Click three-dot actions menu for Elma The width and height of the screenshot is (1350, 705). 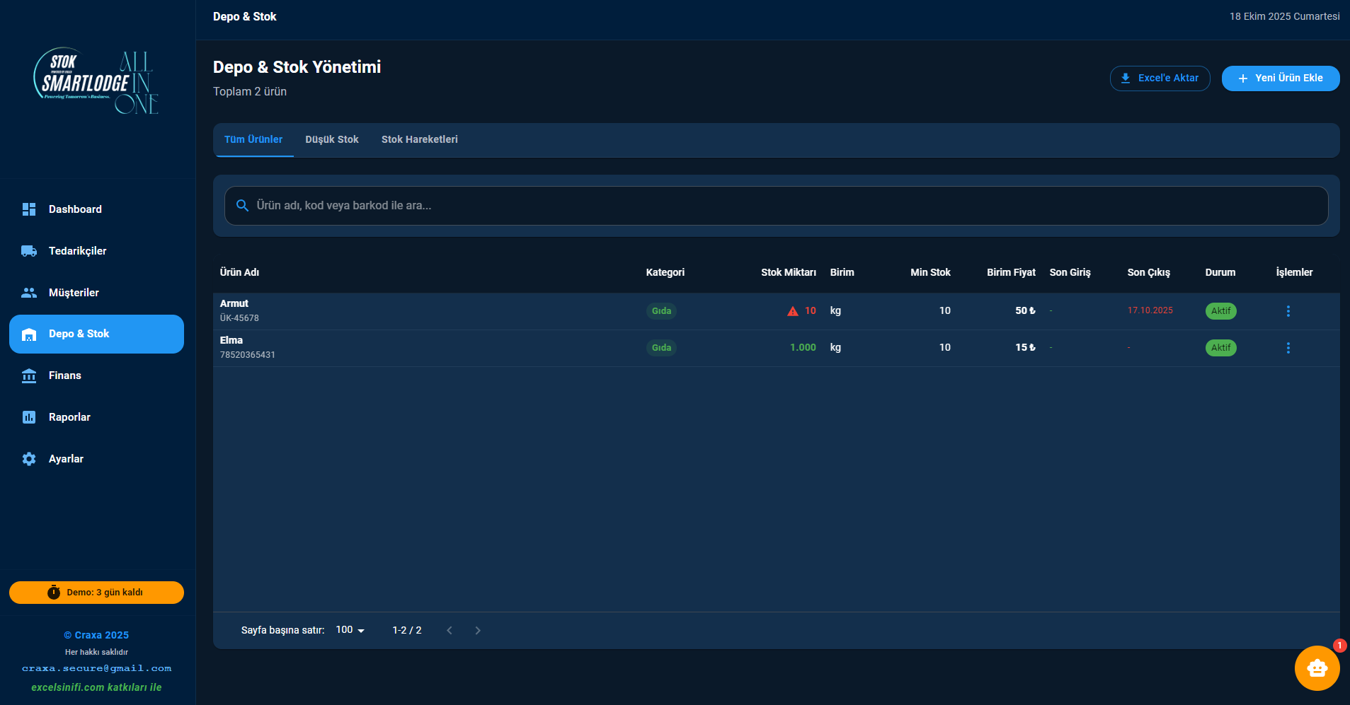[1288, 348]
